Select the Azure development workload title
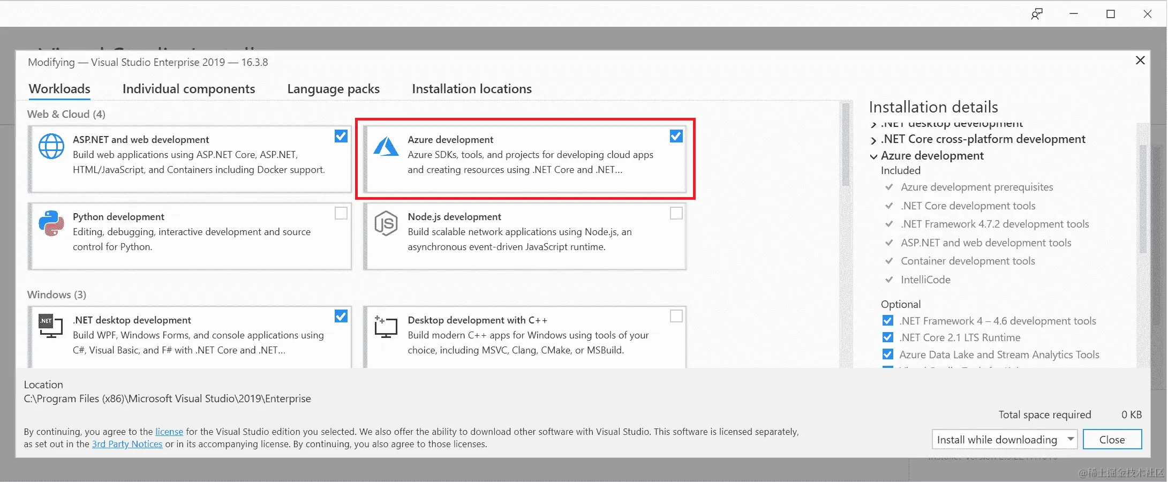Screen dimensions: 1168x482 [450, 140]
